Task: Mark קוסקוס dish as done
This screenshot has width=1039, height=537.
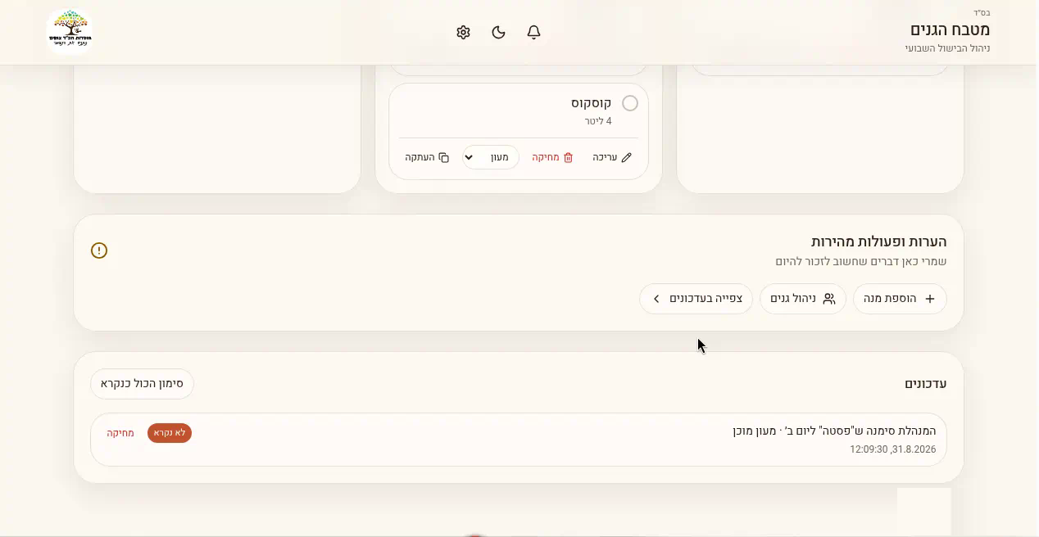Action: [630, 103]
